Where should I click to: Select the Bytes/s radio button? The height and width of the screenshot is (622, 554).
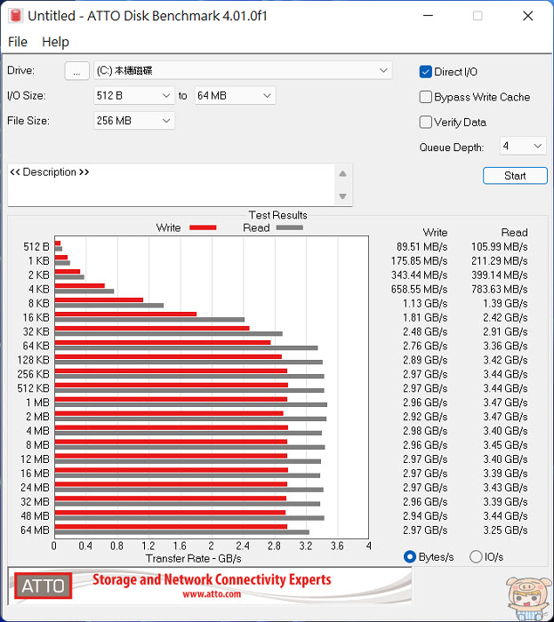410,557
